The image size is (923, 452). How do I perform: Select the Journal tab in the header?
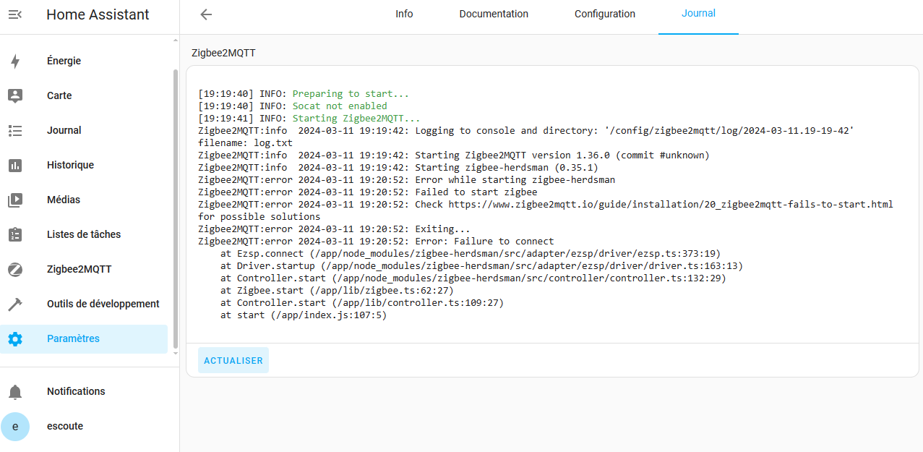point(698,14)
